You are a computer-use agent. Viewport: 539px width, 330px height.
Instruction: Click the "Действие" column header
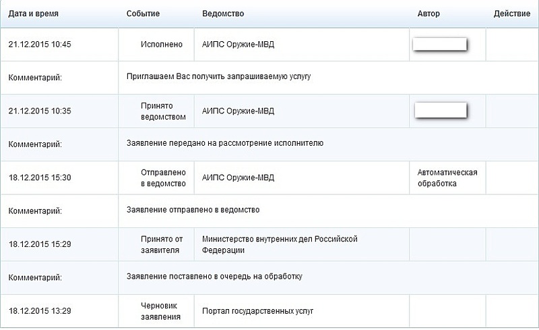click(x=513, y=13)
